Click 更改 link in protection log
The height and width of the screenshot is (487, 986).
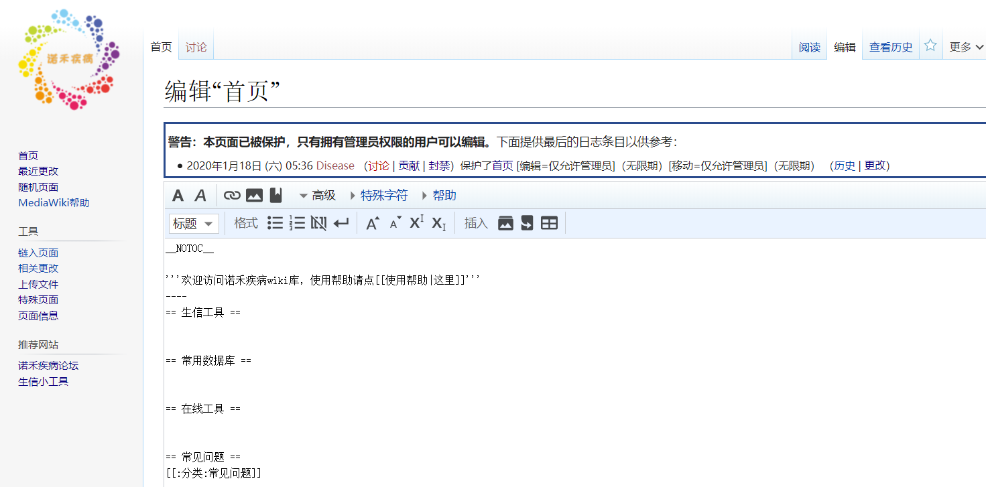coord(875,165)
